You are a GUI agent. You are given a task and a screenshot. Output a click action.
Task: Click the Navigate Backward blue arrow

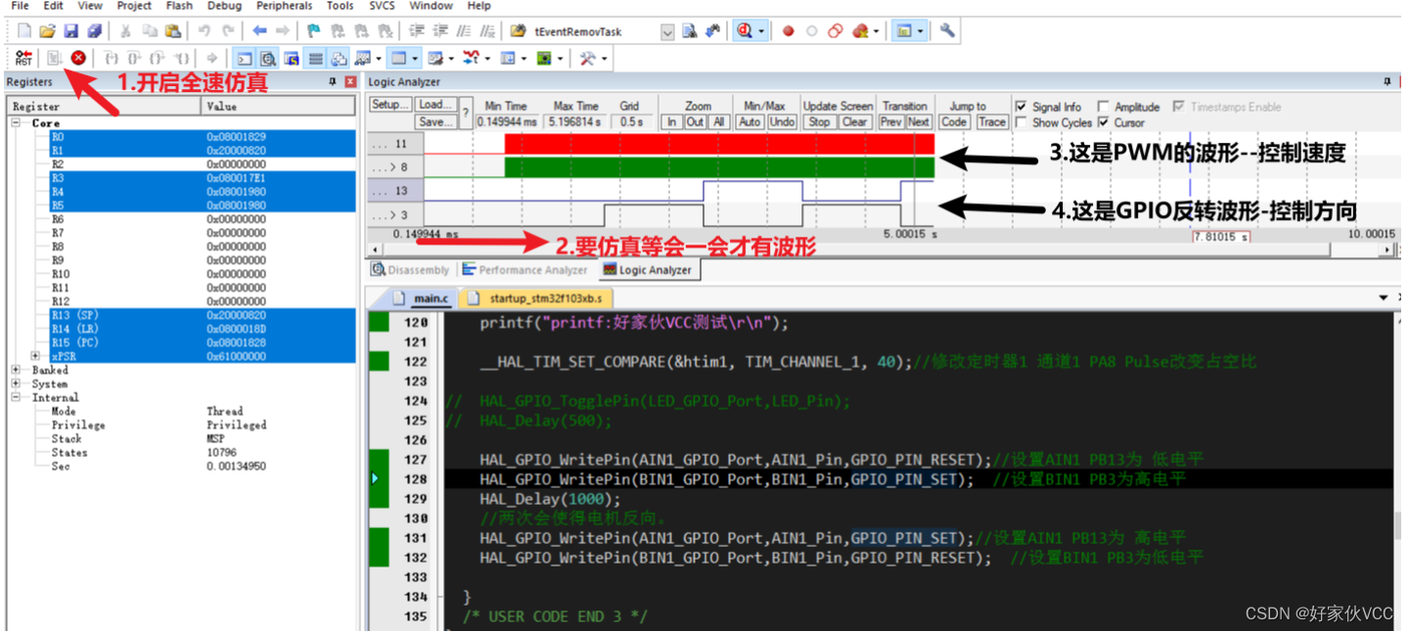[x=259, y=31]
